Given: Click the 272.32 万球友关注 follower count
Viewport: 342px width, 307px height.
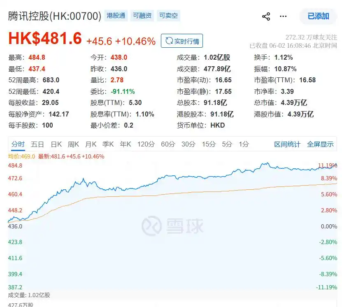Looking at the screenshot, I should pyautogui.click(x=311, y=37).
